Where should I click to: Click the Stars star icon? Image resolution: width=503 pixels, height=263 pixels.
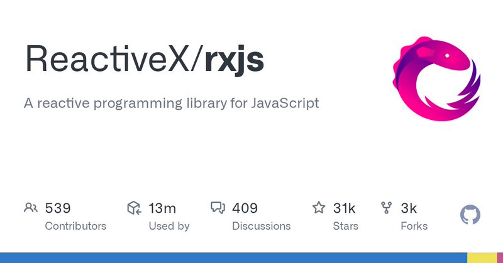[x=319, y=208]
